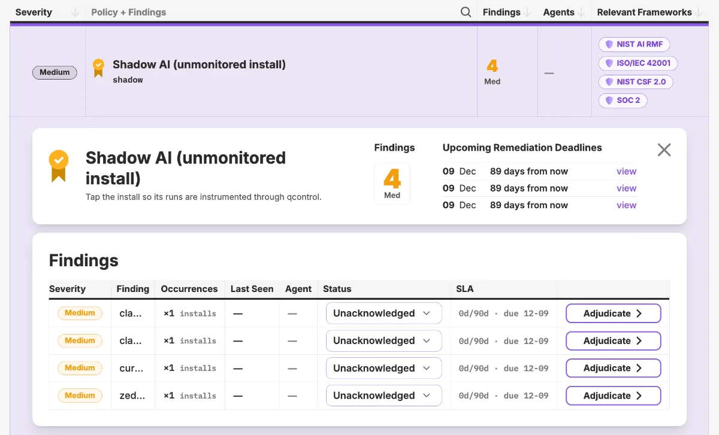Click the Occurrences column header in the Findings table

tap(189, 288)
